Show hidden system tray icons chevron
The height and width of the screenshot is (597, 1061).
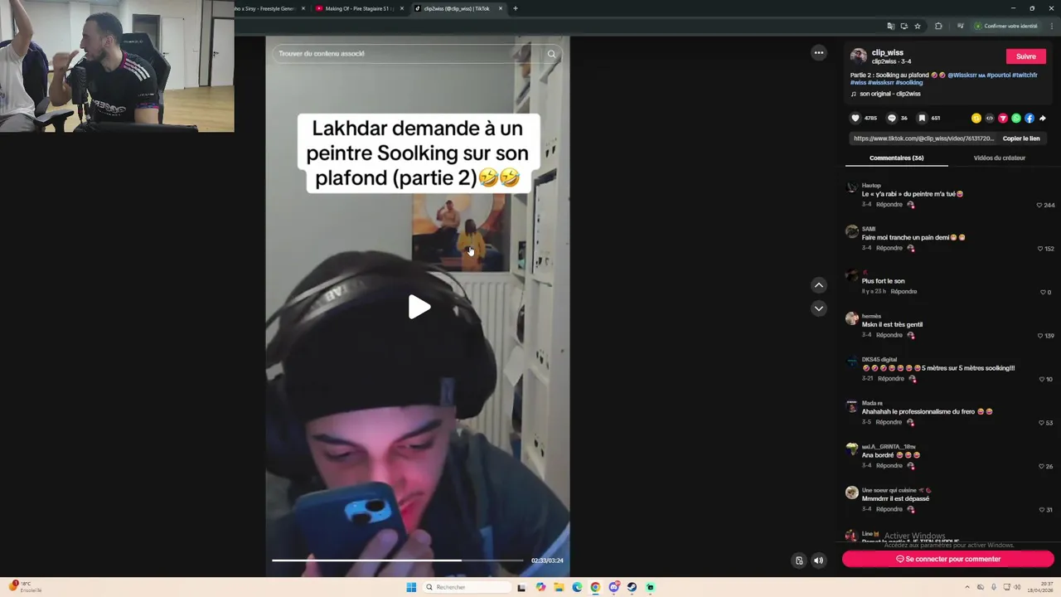pos(968,587)
